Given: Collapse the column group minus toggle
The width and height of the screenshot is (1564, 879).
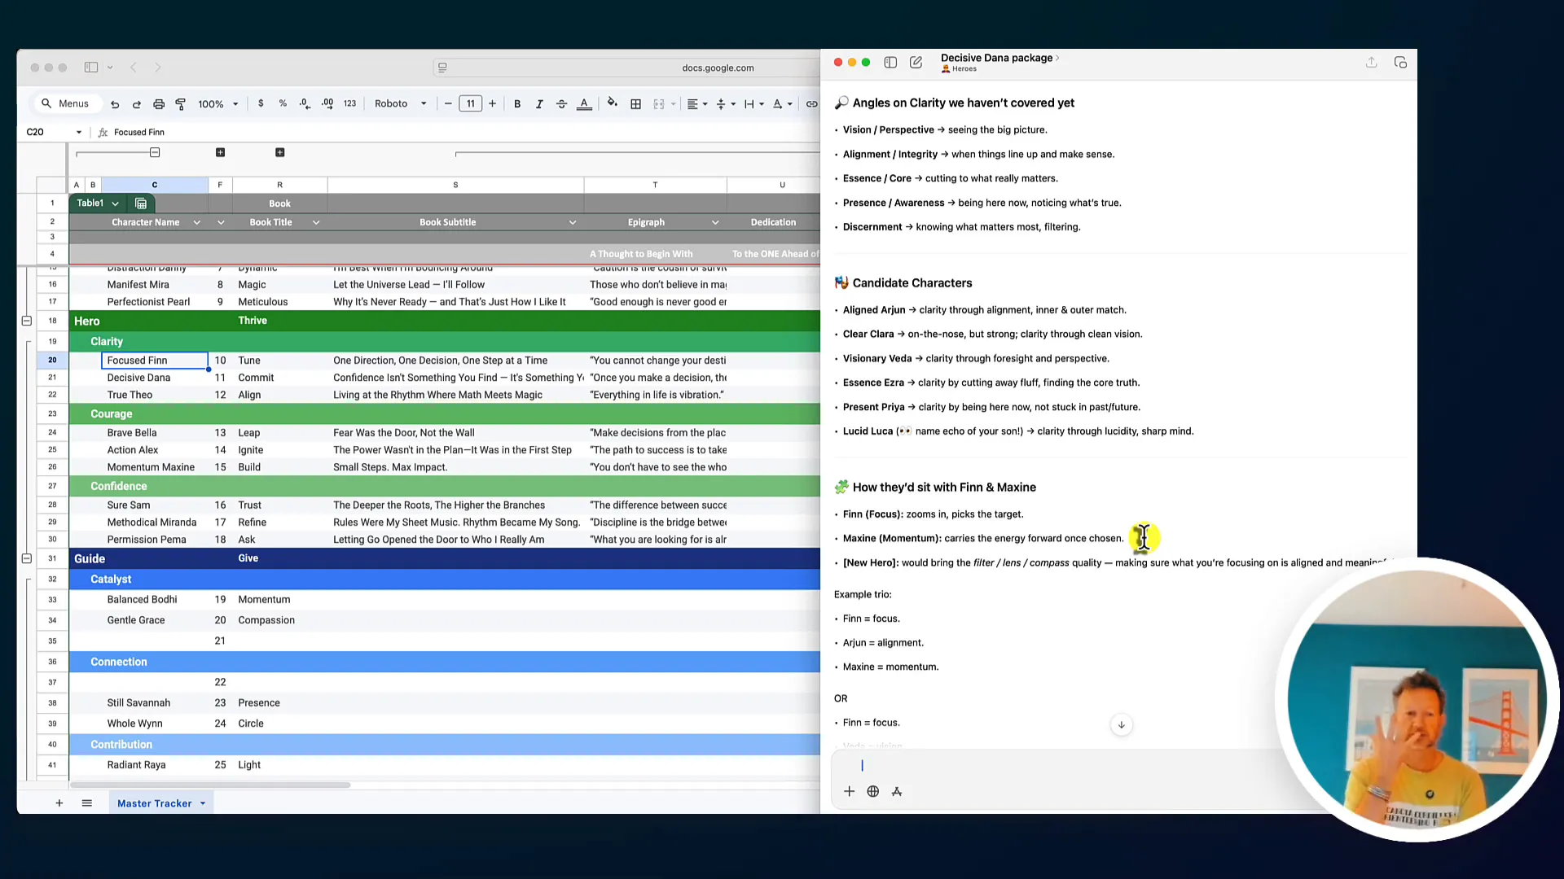Looking at the screenshot, I should 155,152.
